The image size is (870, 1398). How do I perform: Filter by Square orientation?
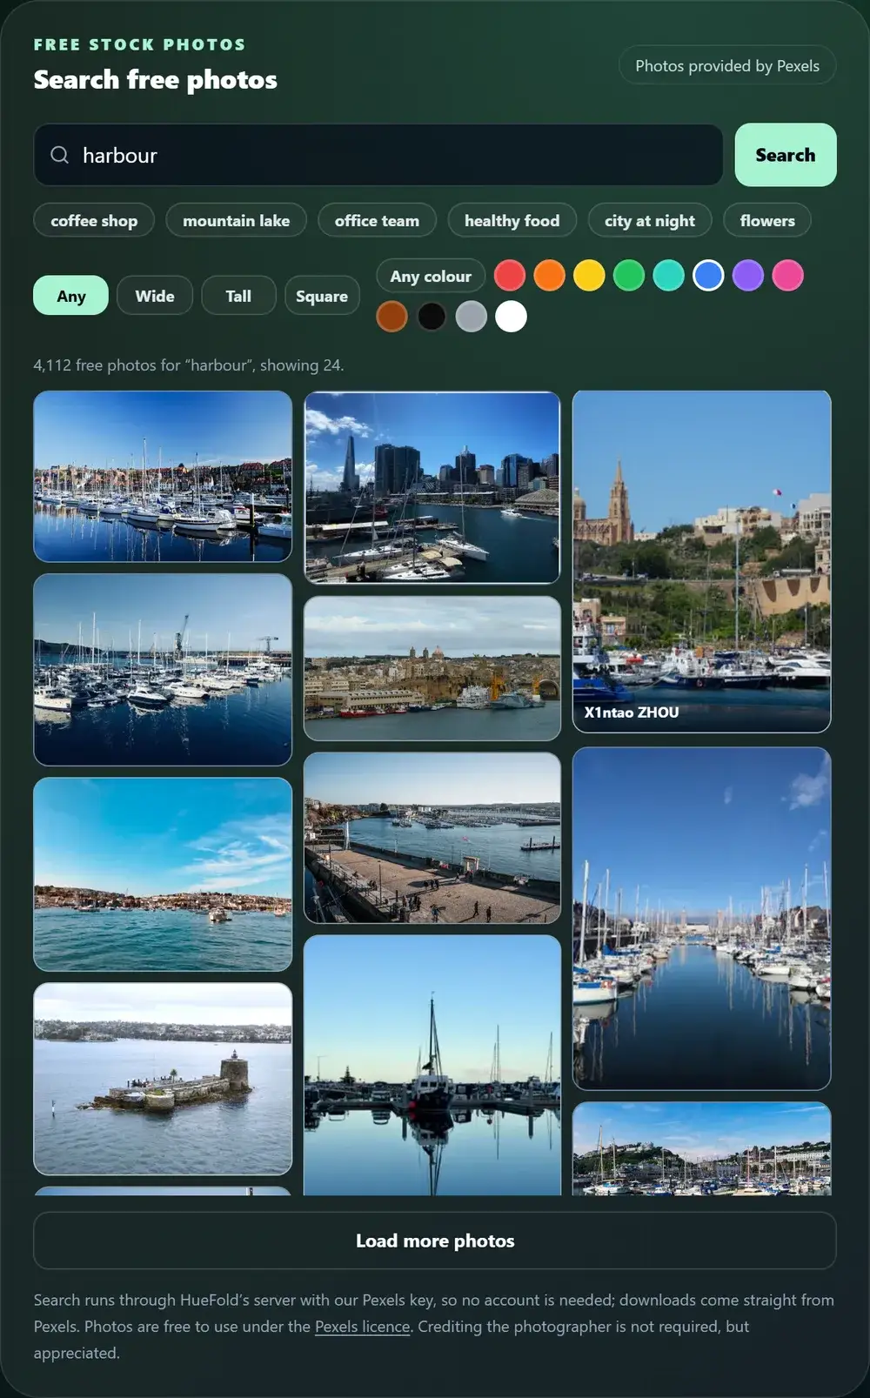pyautogui.click(x=322, y=296)
